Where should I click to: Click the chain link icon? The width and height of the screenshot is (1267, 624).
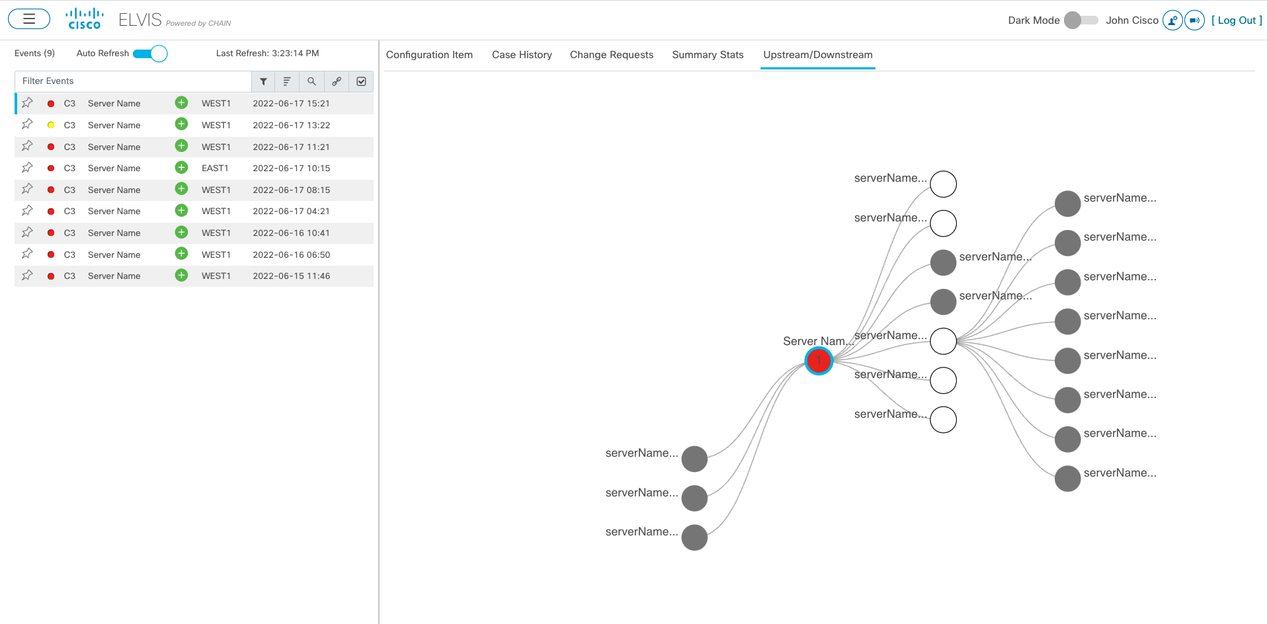(337, 81)
